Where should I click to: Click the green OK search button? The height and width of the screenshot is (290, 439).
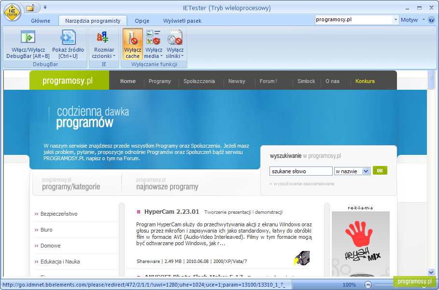point(380,171)
